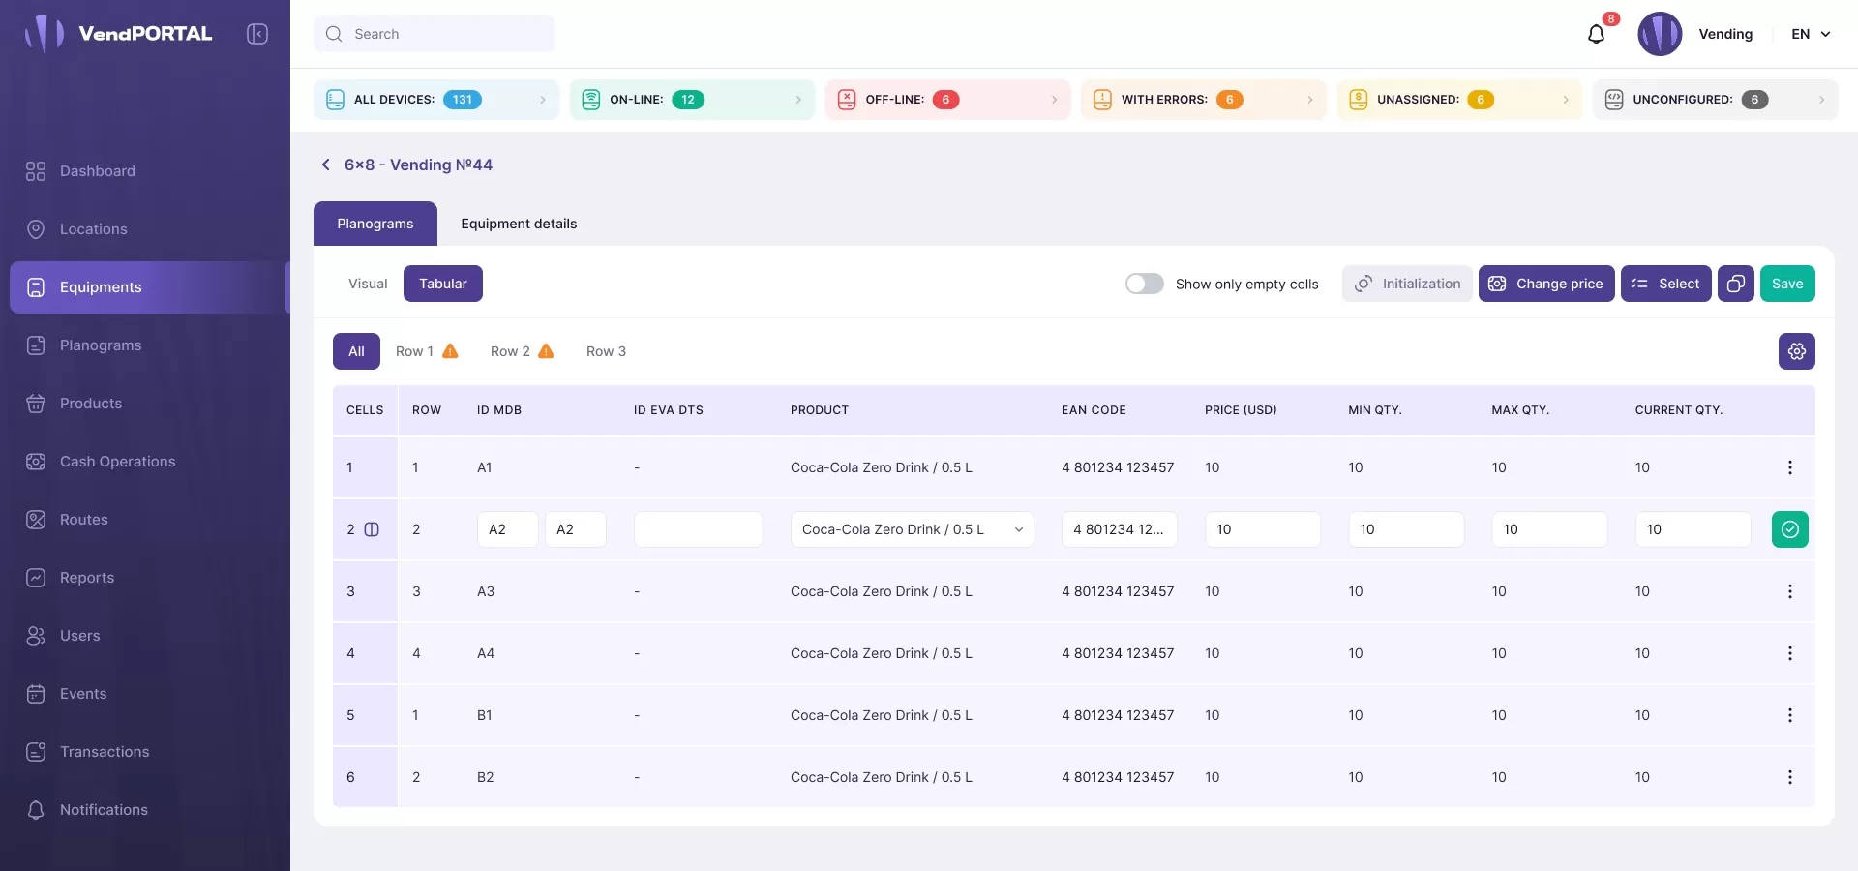Switch to Equipment details tab

tap(519, 224)
